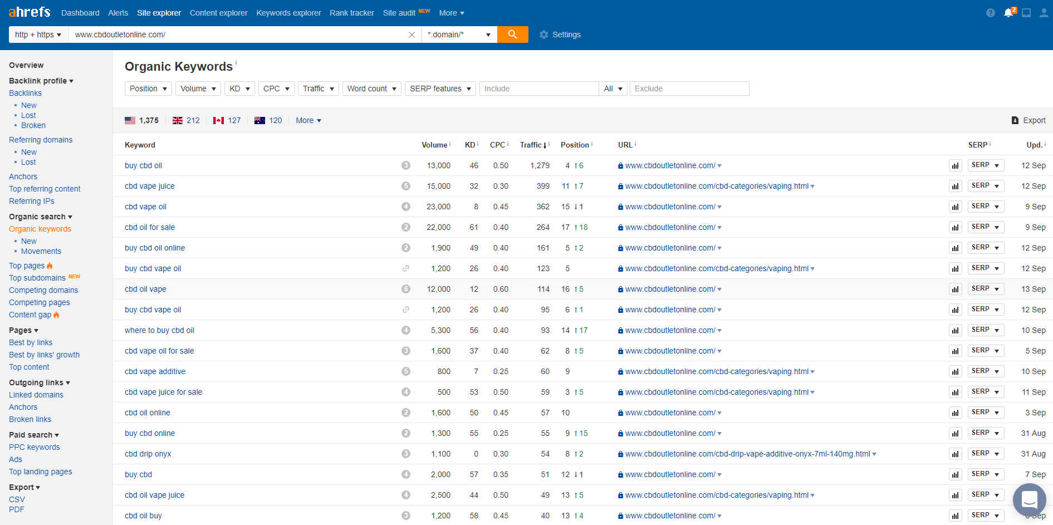Image resolution: width=1053 pixels, height=525 pixels.
Task: Open the *.domain/* mode dropdown
Action: tap(459, 35)
